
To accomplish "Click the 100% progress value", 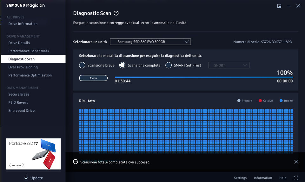I will [285, 73].
